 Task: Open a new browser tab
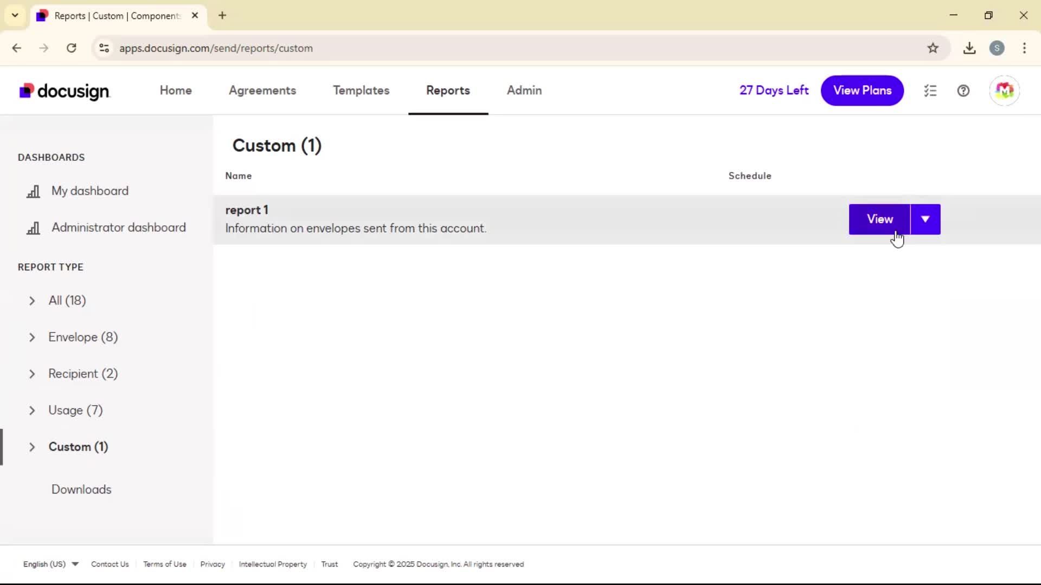222,15
